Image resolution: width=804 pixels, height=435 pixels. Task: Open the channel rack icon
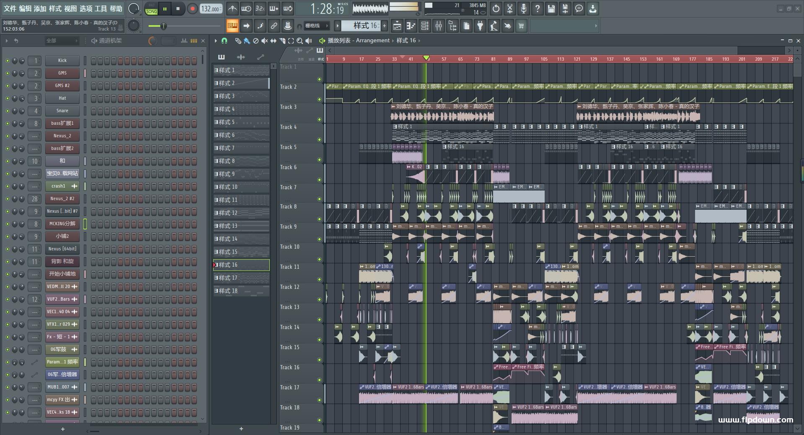pos(424,26)
